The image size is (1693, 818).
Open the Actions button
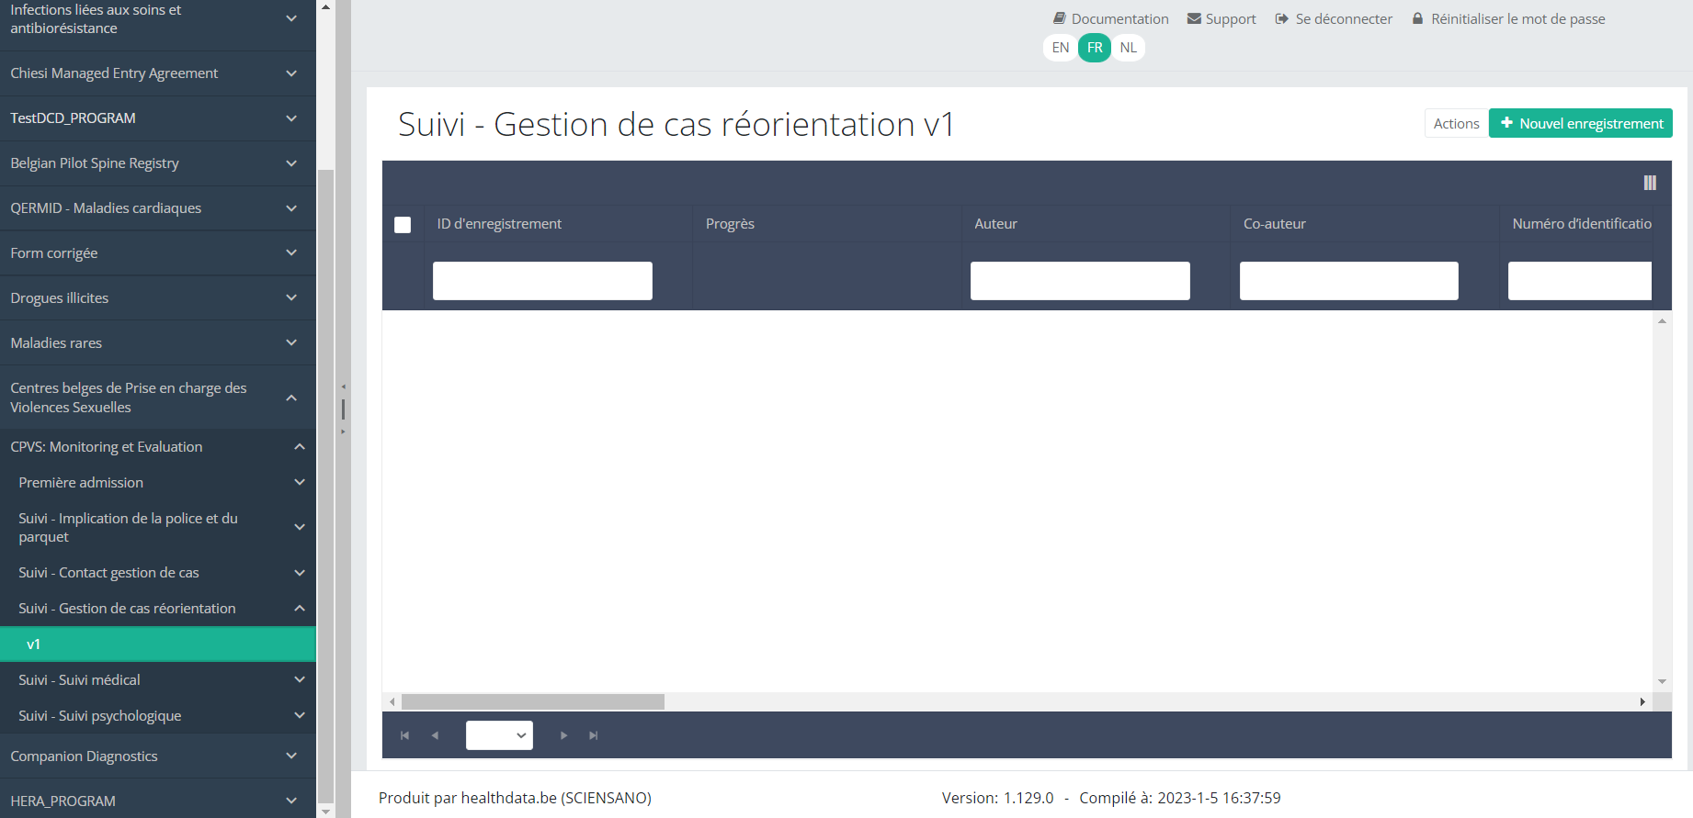tap(1456, 124)
